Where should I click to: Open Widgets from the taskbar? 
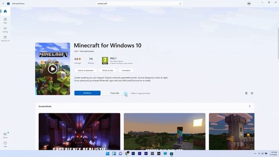[x=114, y=154]
